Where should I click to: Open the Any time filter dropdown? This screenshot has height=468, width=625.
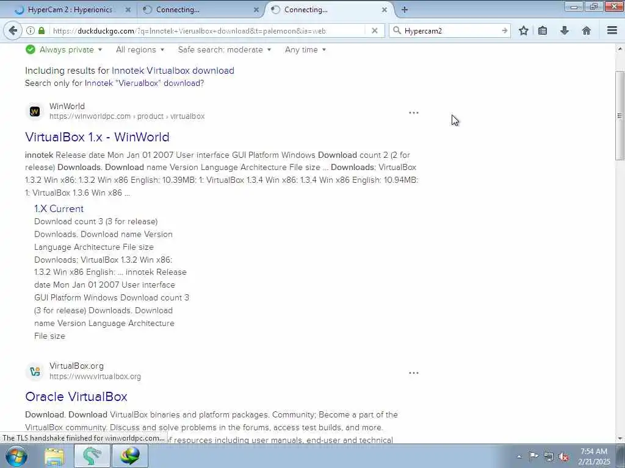coord(305,50)
